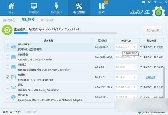Open 外设驱动 USB plug icon
Viewport: 168px width, 115px height.
point(57,6)
